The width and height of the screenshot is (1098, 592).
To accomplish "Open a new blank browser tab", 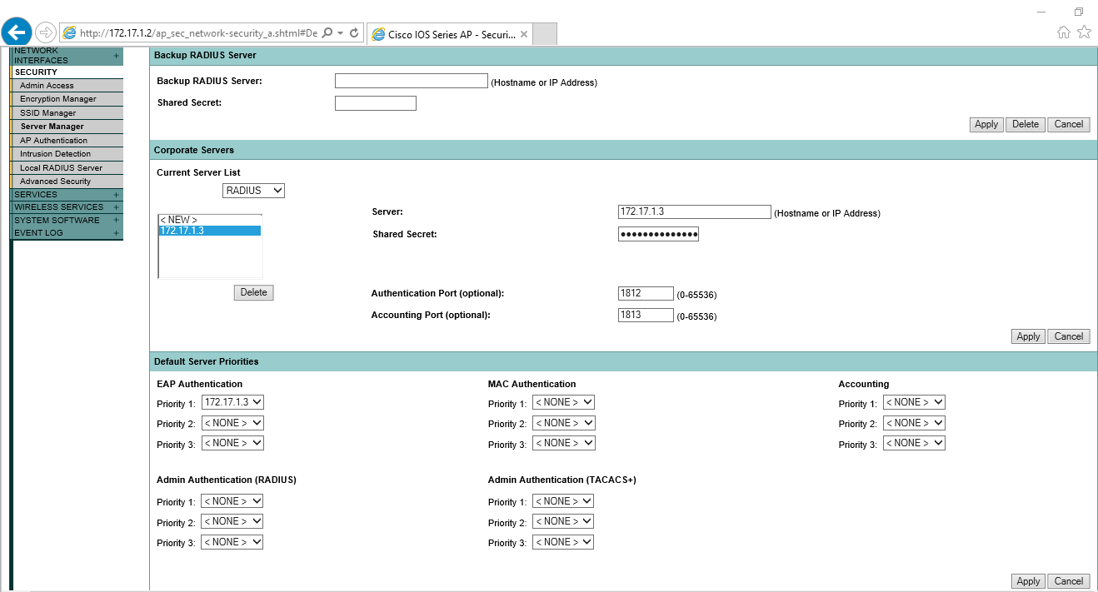I will [x=544, y=34].
